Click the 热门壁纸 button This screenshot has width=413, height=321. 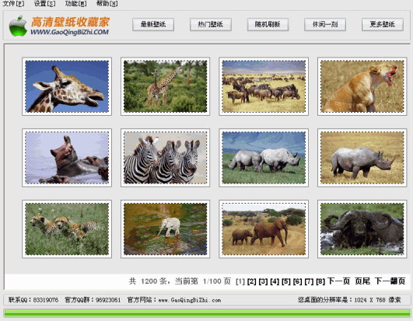tap(211, 24)
